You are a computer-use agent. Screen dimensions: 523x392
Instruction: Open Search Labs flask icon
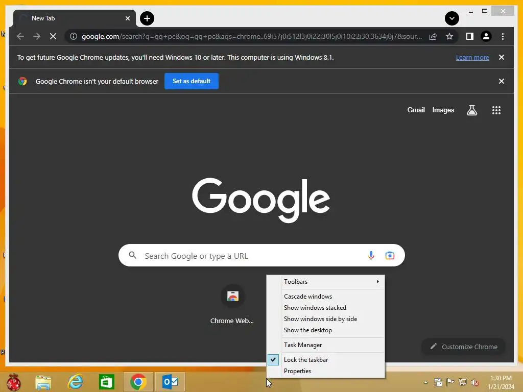[x=471, y=110]
